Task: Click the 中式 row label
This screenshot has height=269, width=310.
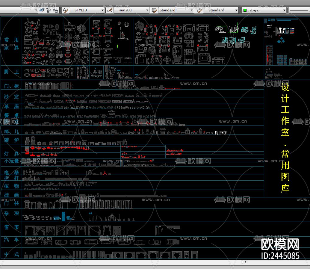Action: click(x=11, y=254)
